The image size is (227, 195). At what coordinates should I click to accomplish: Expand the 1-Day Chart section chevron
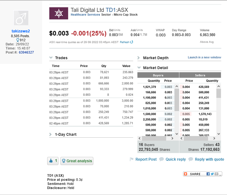coord(50,134)
